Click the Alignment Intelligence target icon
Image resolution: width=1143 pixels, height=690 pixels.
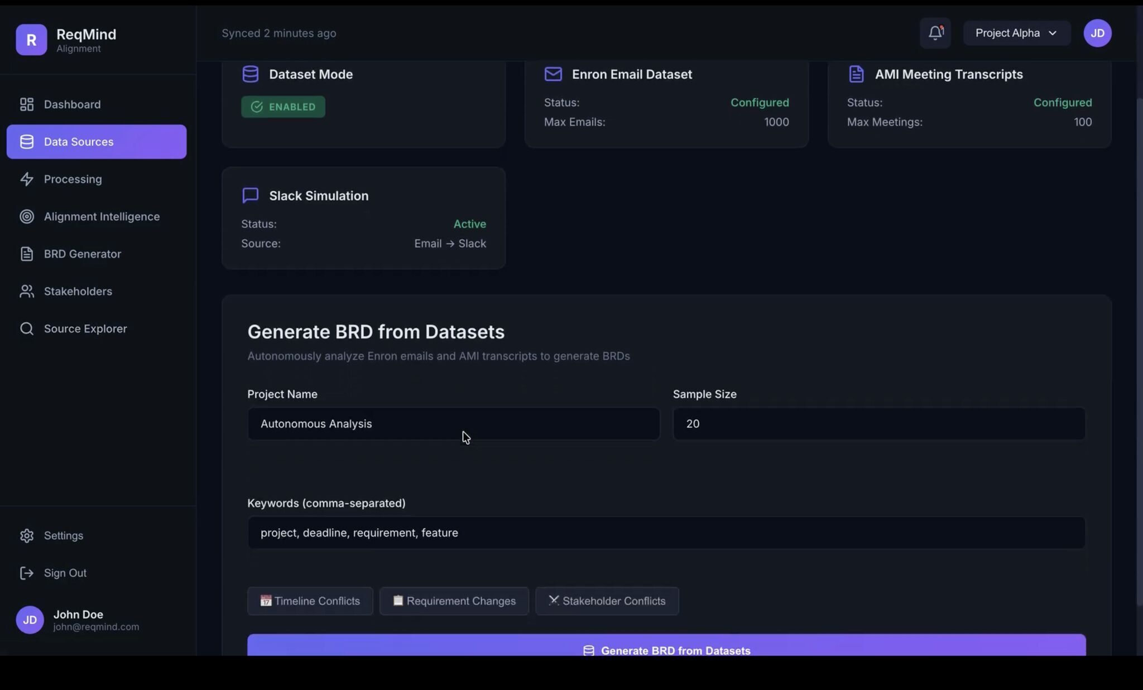pyautogui.click(x=27, y=216)
